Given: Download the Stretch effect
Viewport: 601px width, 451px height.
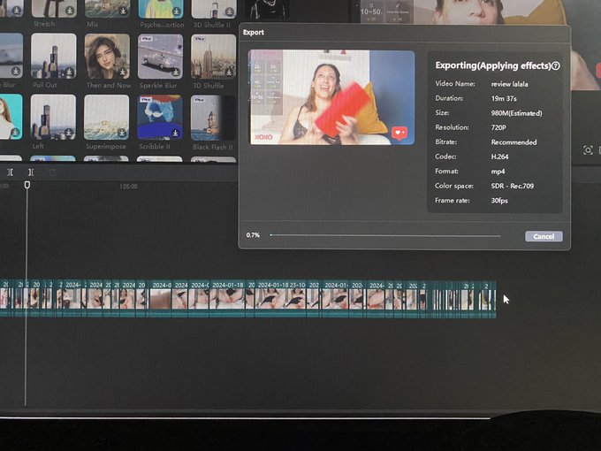Looking at the screenshot, I should pyautogui.click(x=70, y=11).
